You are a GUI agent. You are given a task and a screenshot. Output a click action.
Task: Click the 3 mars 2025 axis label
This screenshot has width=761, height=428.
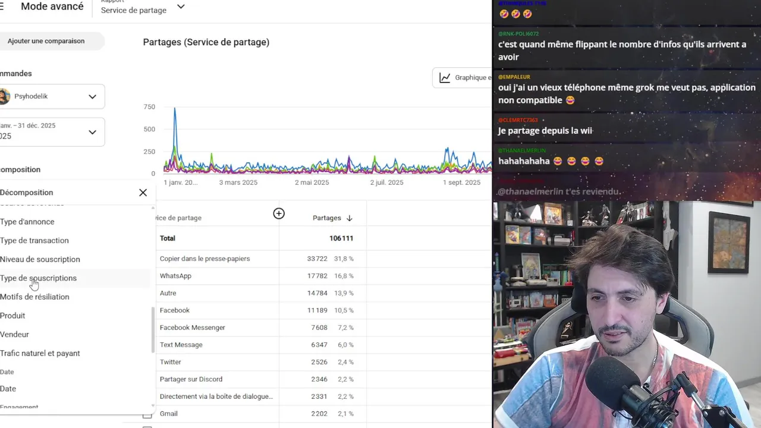[x=238, y=182]
